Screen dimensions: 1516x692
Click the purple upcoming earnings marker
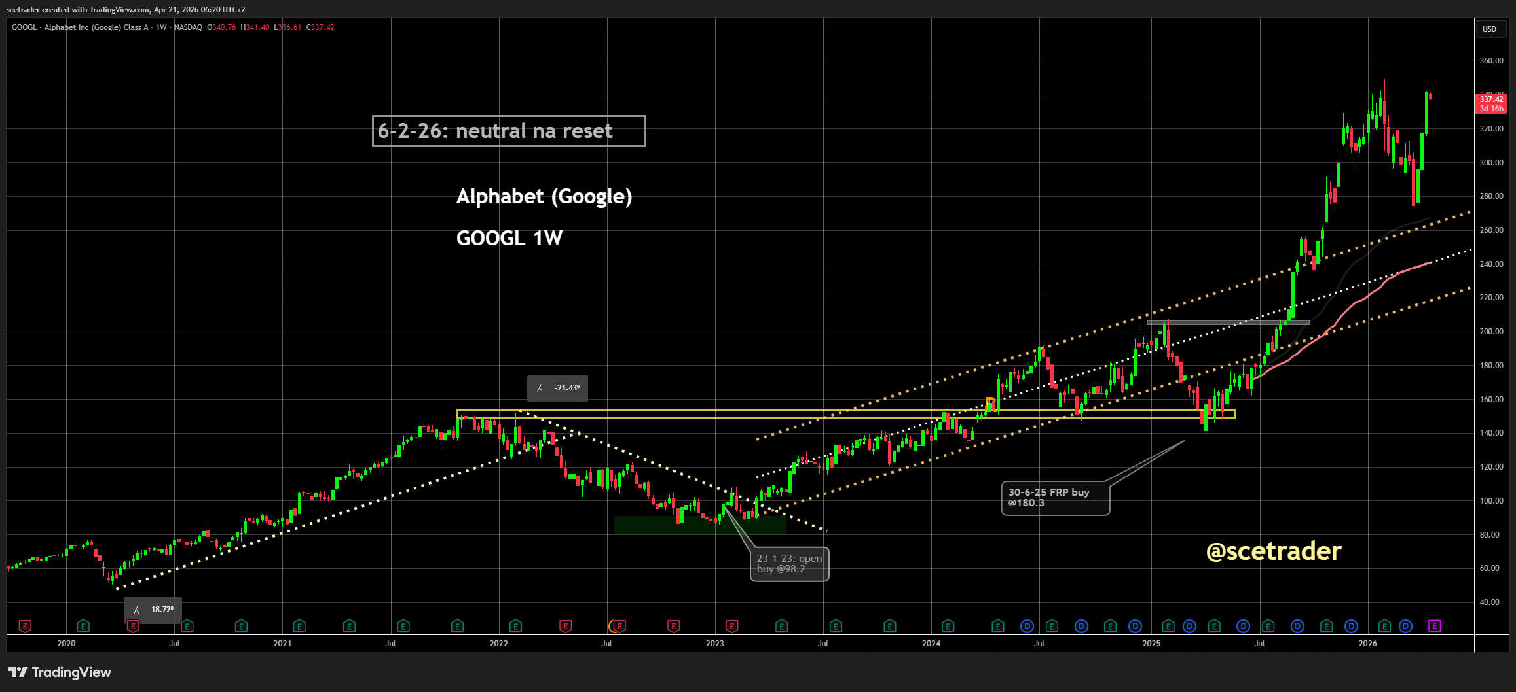pyautogui.click(x=1434, y=626)
